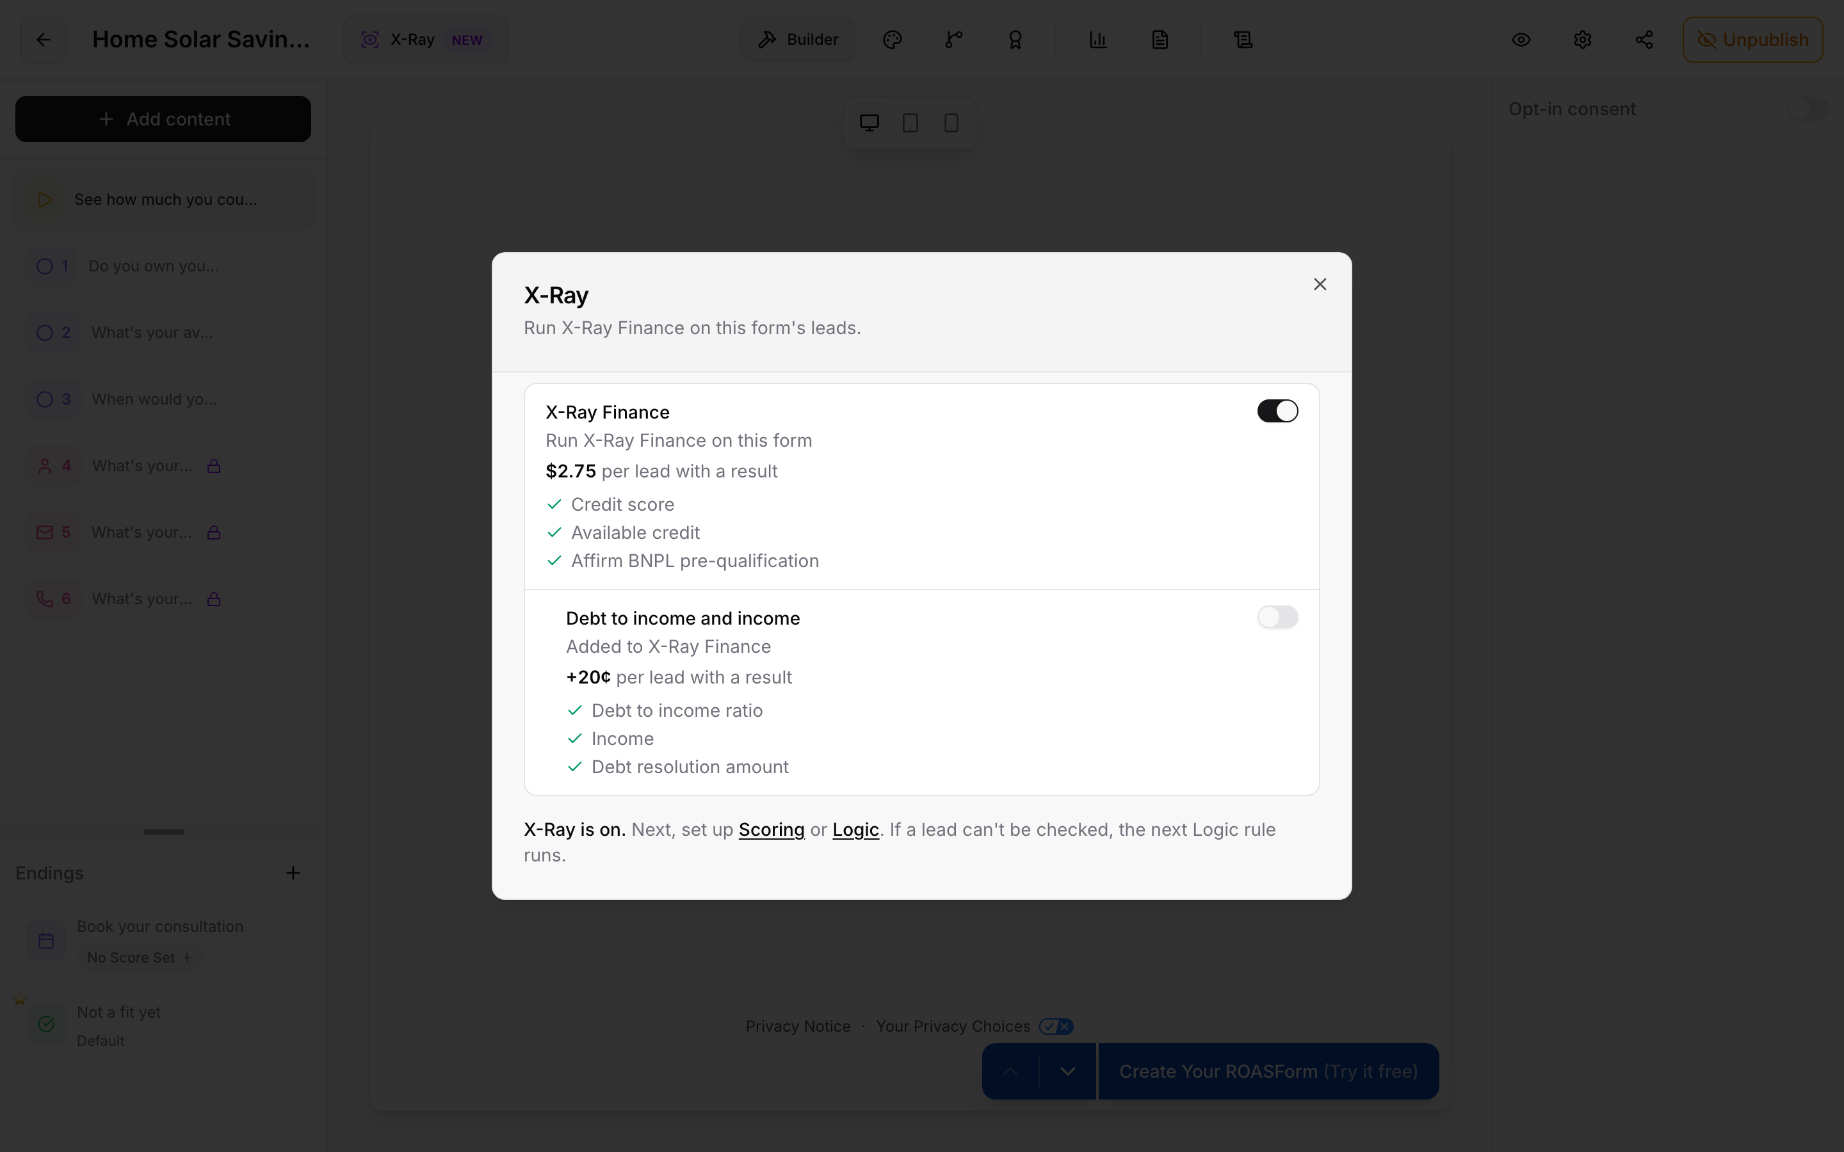Image resolution: width=1844 pixels, height=1152 pixels.
Task: Select desktop preview device icon
Action: [x=869, y=123]
